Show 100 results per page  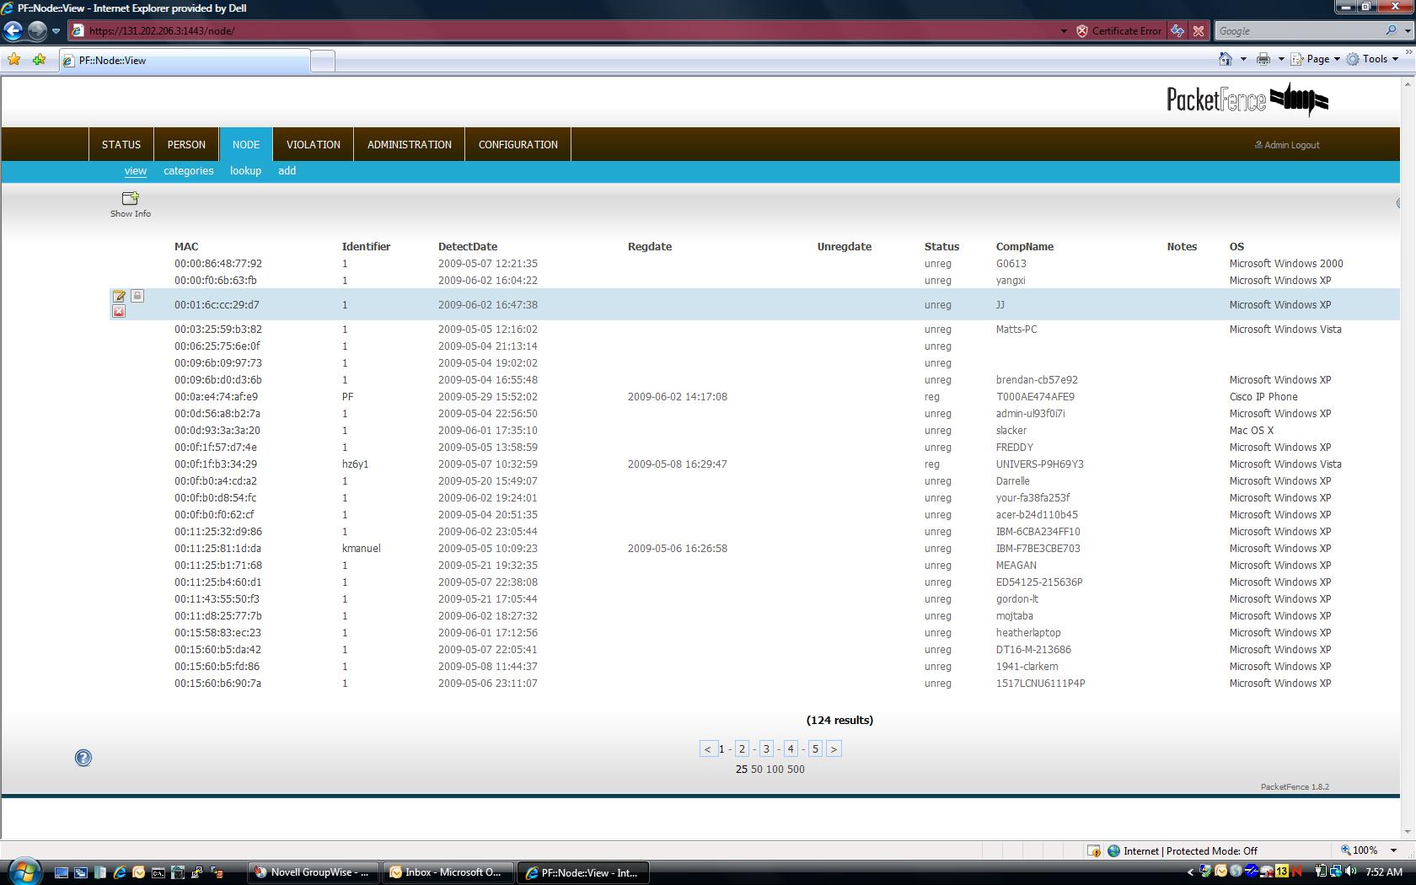pos(774,769)
